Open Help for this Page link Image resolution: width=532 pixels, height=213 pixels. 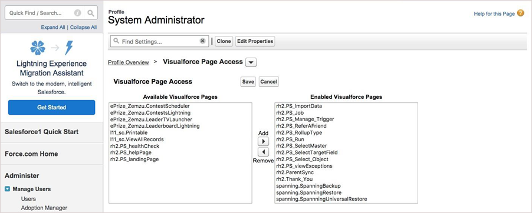(494, 14)
